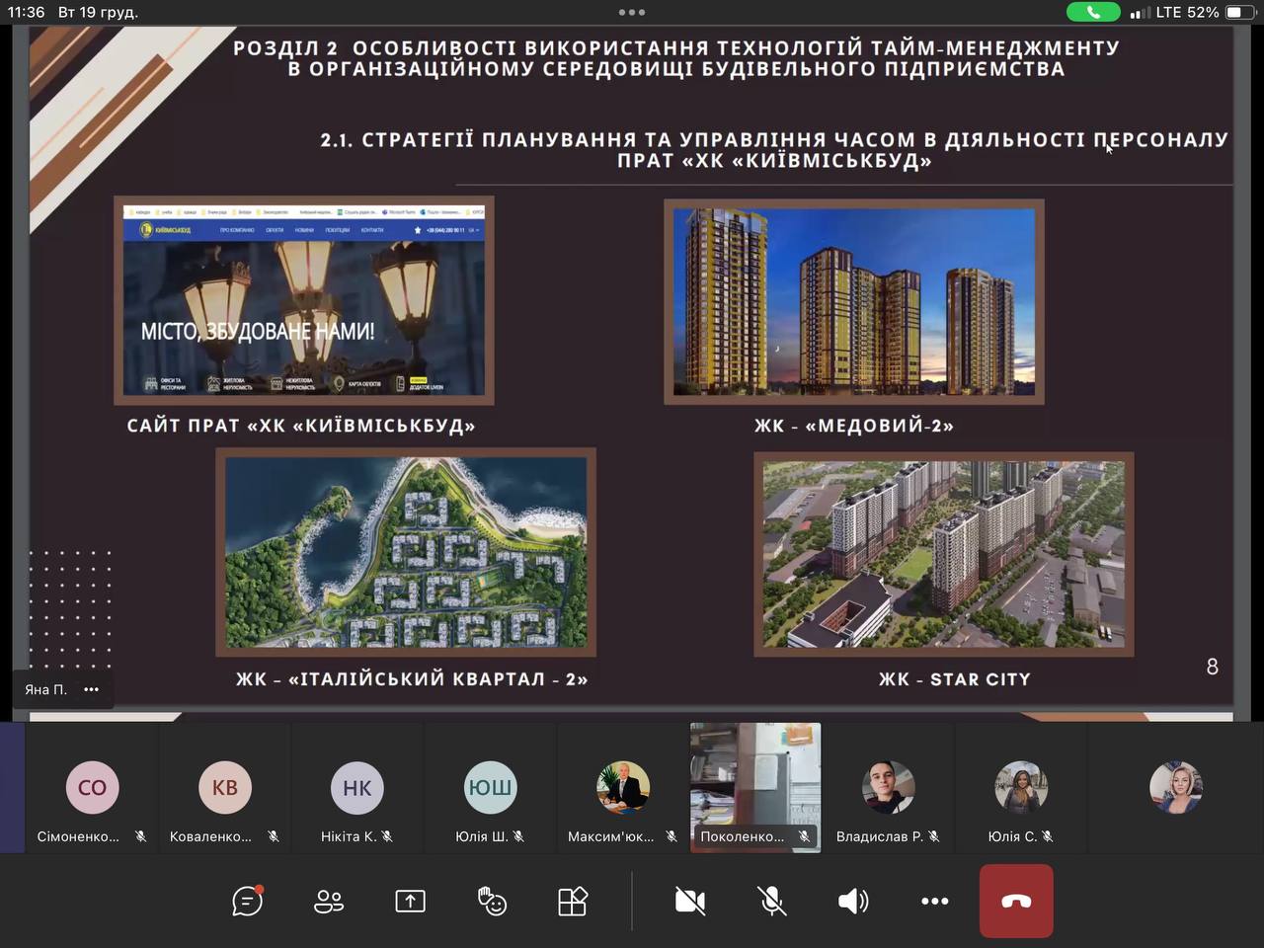Viewport: 1264px width, 948px height.
Task: Tap the green active call indicator
Action: click(1093, 13)
